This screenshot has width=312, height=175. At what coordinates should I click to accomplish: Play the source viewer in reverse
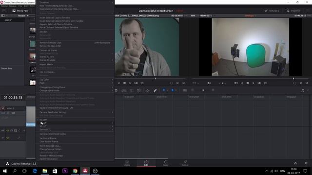pyautogui.click(x=119, y=83)
